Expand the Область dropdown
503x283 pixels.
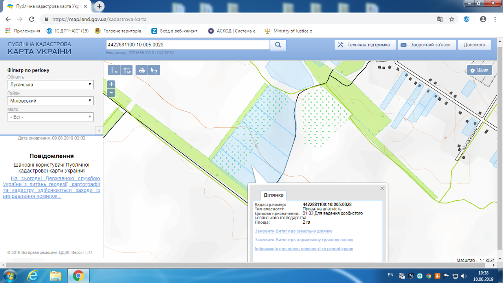(50, 85)
